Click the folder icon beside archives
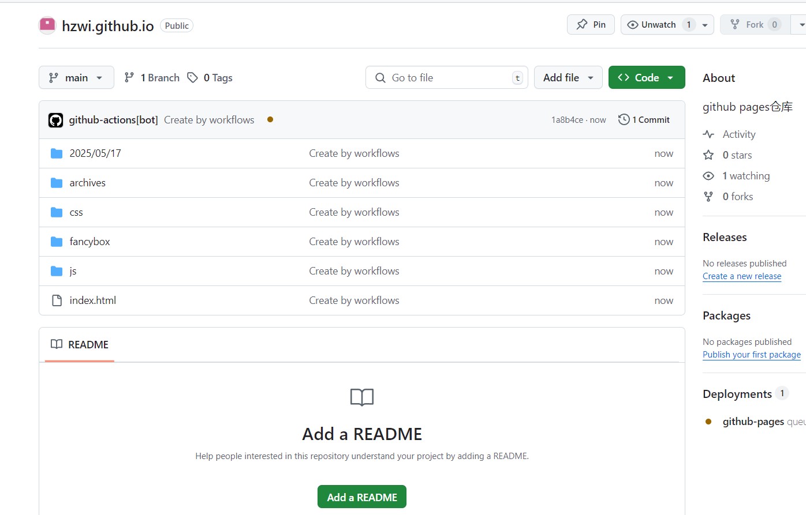This screenshot has height=515, width=806. pos(57,183)
